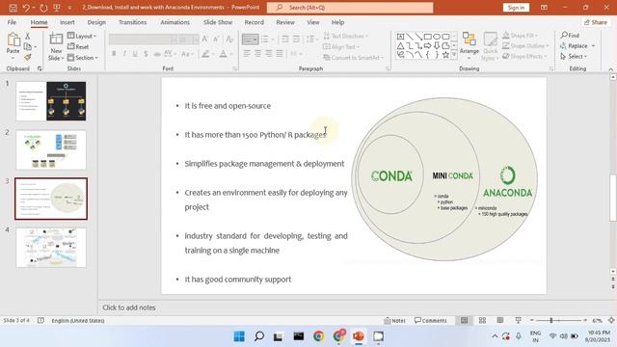Fit slide to current window

pos(611,320)
